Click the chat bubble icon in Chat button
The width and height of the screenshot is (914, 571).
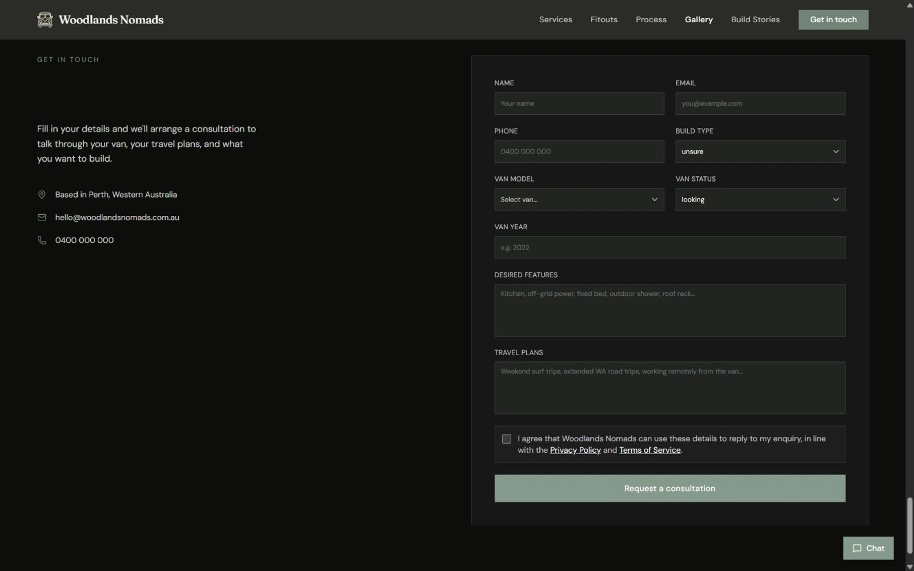(857, 548)
